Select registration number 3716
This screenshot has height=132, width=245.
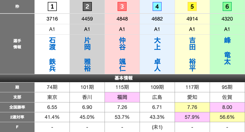tap(52, 19)
